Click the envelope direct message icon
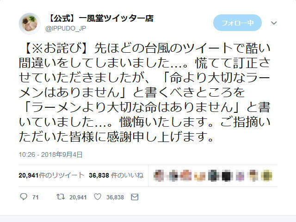The height and width of the screenshot is (222, 296). (135, 197)
